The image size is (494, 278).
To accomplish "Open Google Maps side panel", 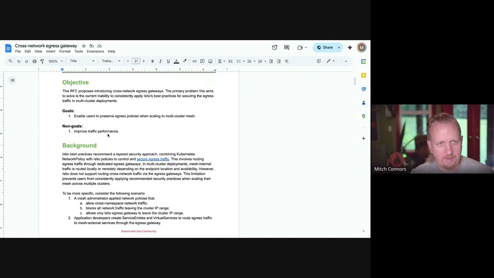I will (x=364, y=116).
